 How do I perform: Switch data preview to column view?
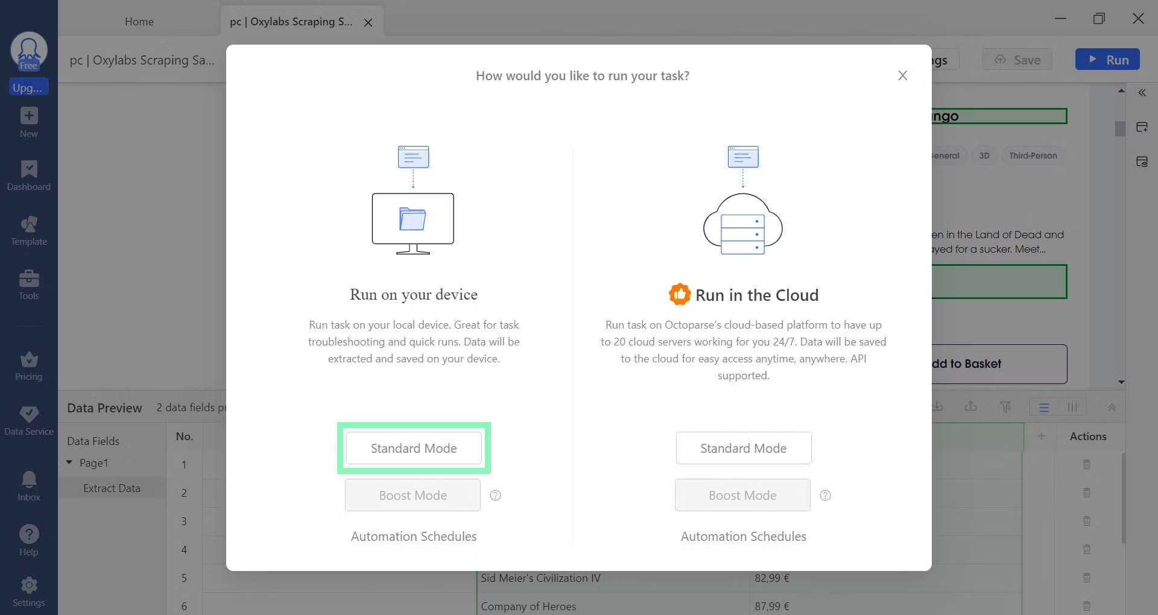1072,408
